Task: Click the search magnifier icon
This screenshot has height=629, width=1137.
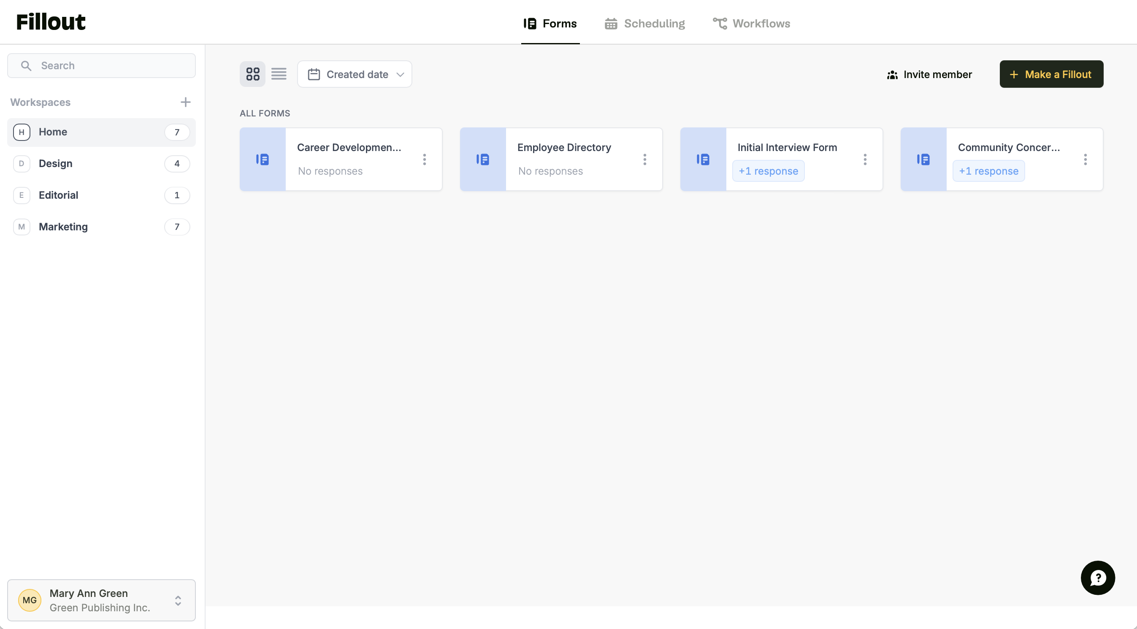Action: (26, 66)
